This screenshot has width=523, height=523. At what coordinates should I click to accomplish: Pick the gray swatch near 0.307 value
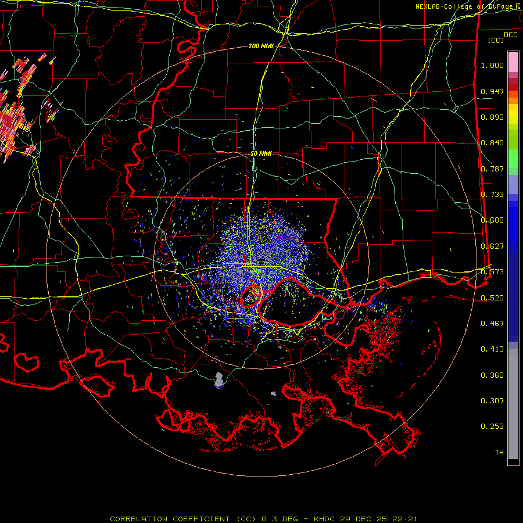[513, 400]
